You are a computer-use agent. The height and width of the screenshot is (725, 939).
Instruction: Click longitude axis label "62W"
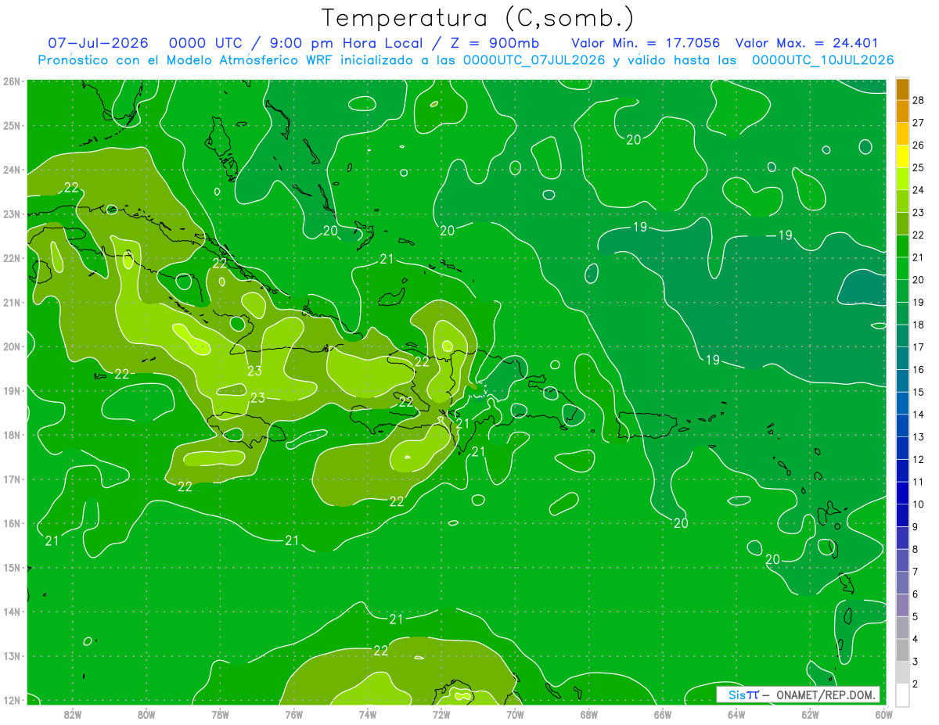tap(811, 714)
